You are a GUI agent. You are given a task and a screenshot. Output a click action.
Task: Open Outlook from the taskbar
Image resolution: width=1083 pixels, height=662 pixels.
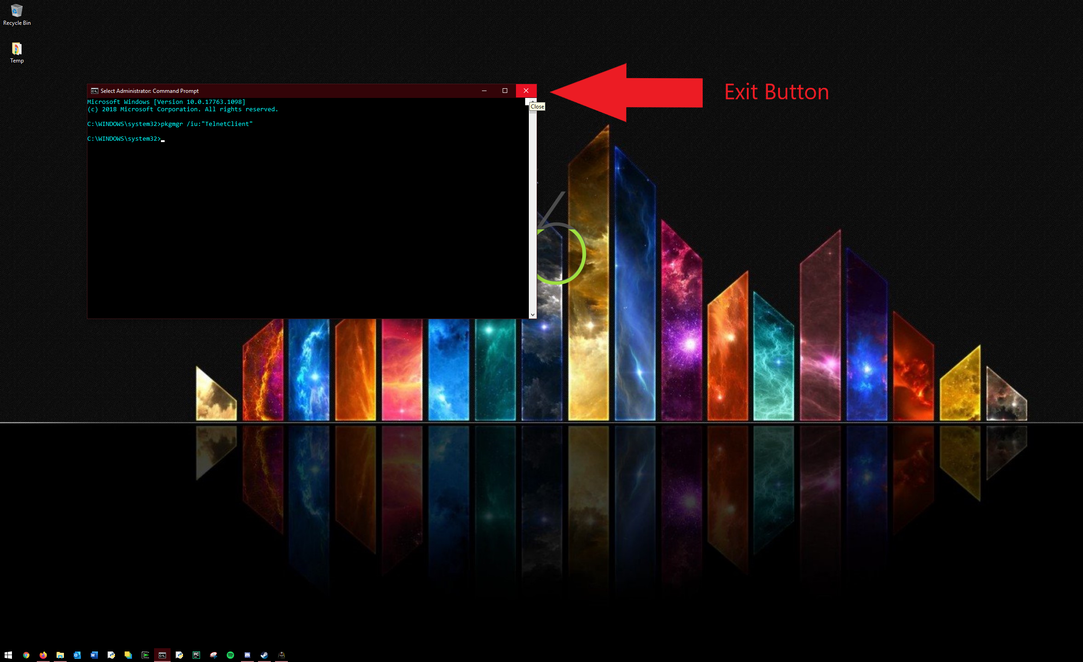pos(77,655)
